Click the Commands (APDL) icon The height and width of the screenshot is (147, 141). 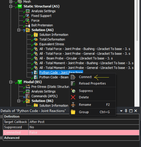tap(28, 96)
